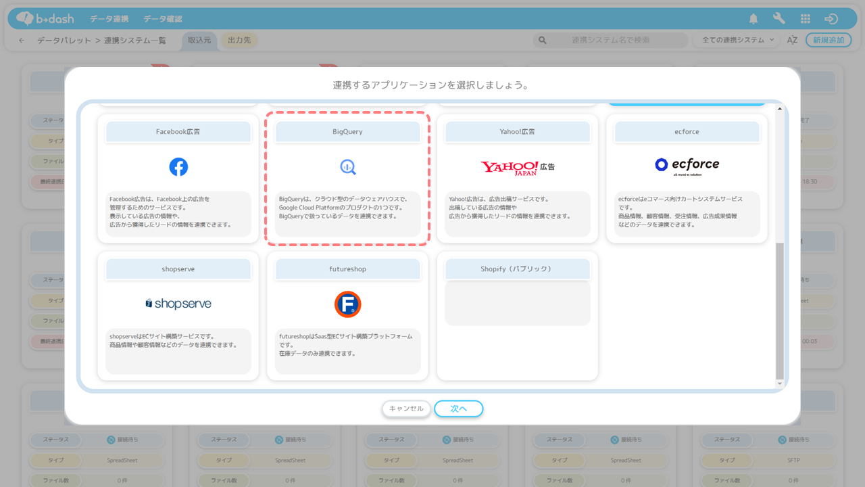The image size is (865, 487).
Task: Select the Yahoo! JAPAN 広告 logo
Action: [x=518, y=167]
